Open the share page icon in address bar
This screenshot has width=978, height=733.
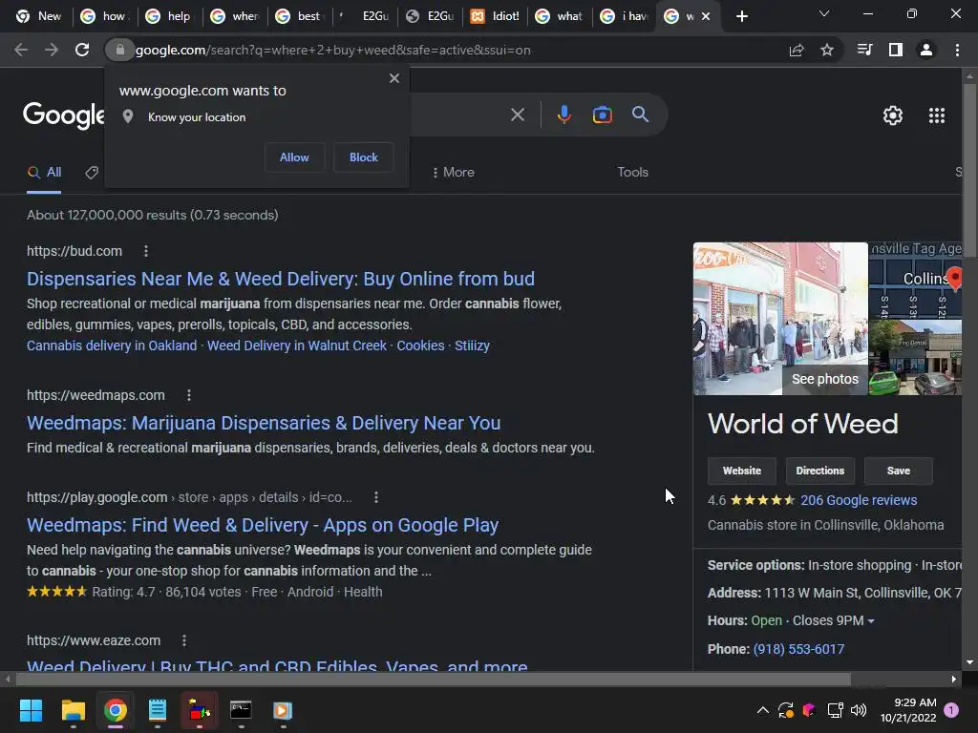pos(797,50)
